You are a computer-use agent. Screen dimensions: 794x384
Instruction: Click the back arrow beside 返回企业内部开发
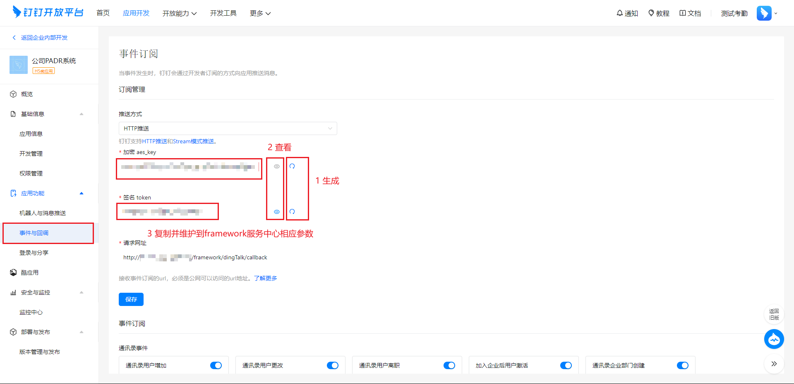pyautogui.click(x=14, y=38)
